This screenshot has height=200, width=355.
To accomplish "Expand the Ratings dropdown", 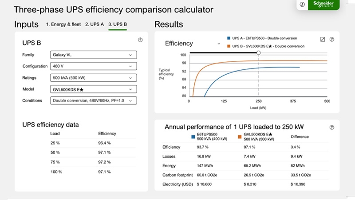I will [x=93, y=78].
